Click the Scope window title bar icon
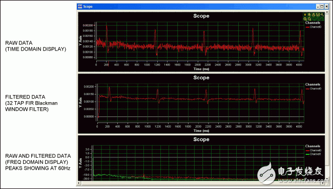Viewport: 333px width, 189px height. point(79,7)
